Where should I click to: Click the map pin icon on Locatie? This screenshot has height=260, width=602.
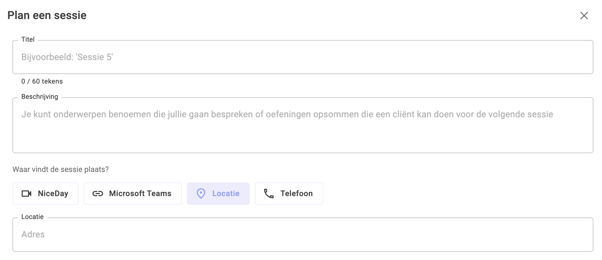[x=201, y=194]
